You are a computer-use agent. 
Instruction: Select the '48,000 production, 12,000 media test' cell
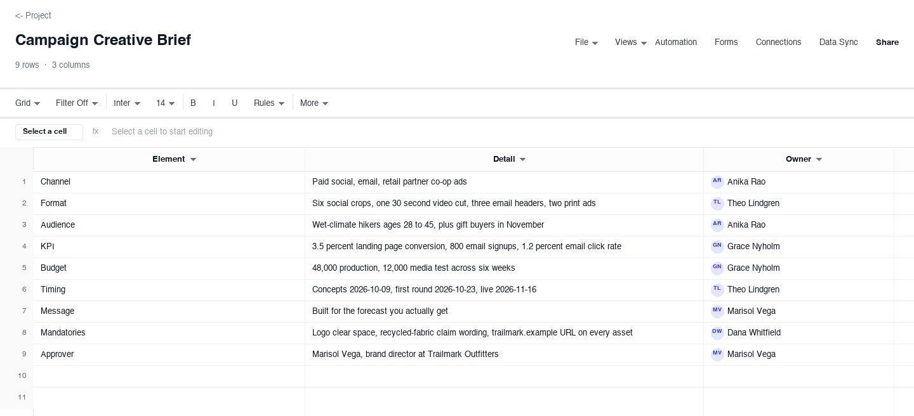click(x=504, y=268)
